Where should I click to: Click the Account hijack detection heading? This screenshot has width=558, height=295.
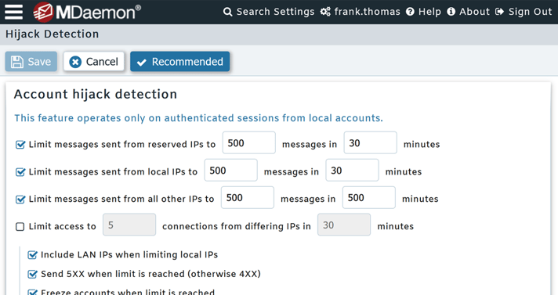tap(96, 95)
